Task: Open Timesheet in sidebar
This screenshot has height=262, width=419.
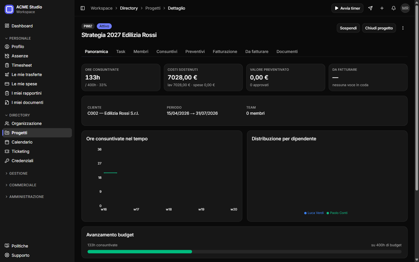Action: [37, 65]
